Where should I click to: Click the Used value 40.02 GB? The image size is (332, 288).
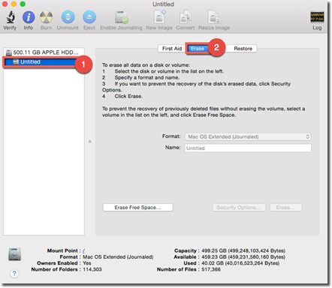240,263
